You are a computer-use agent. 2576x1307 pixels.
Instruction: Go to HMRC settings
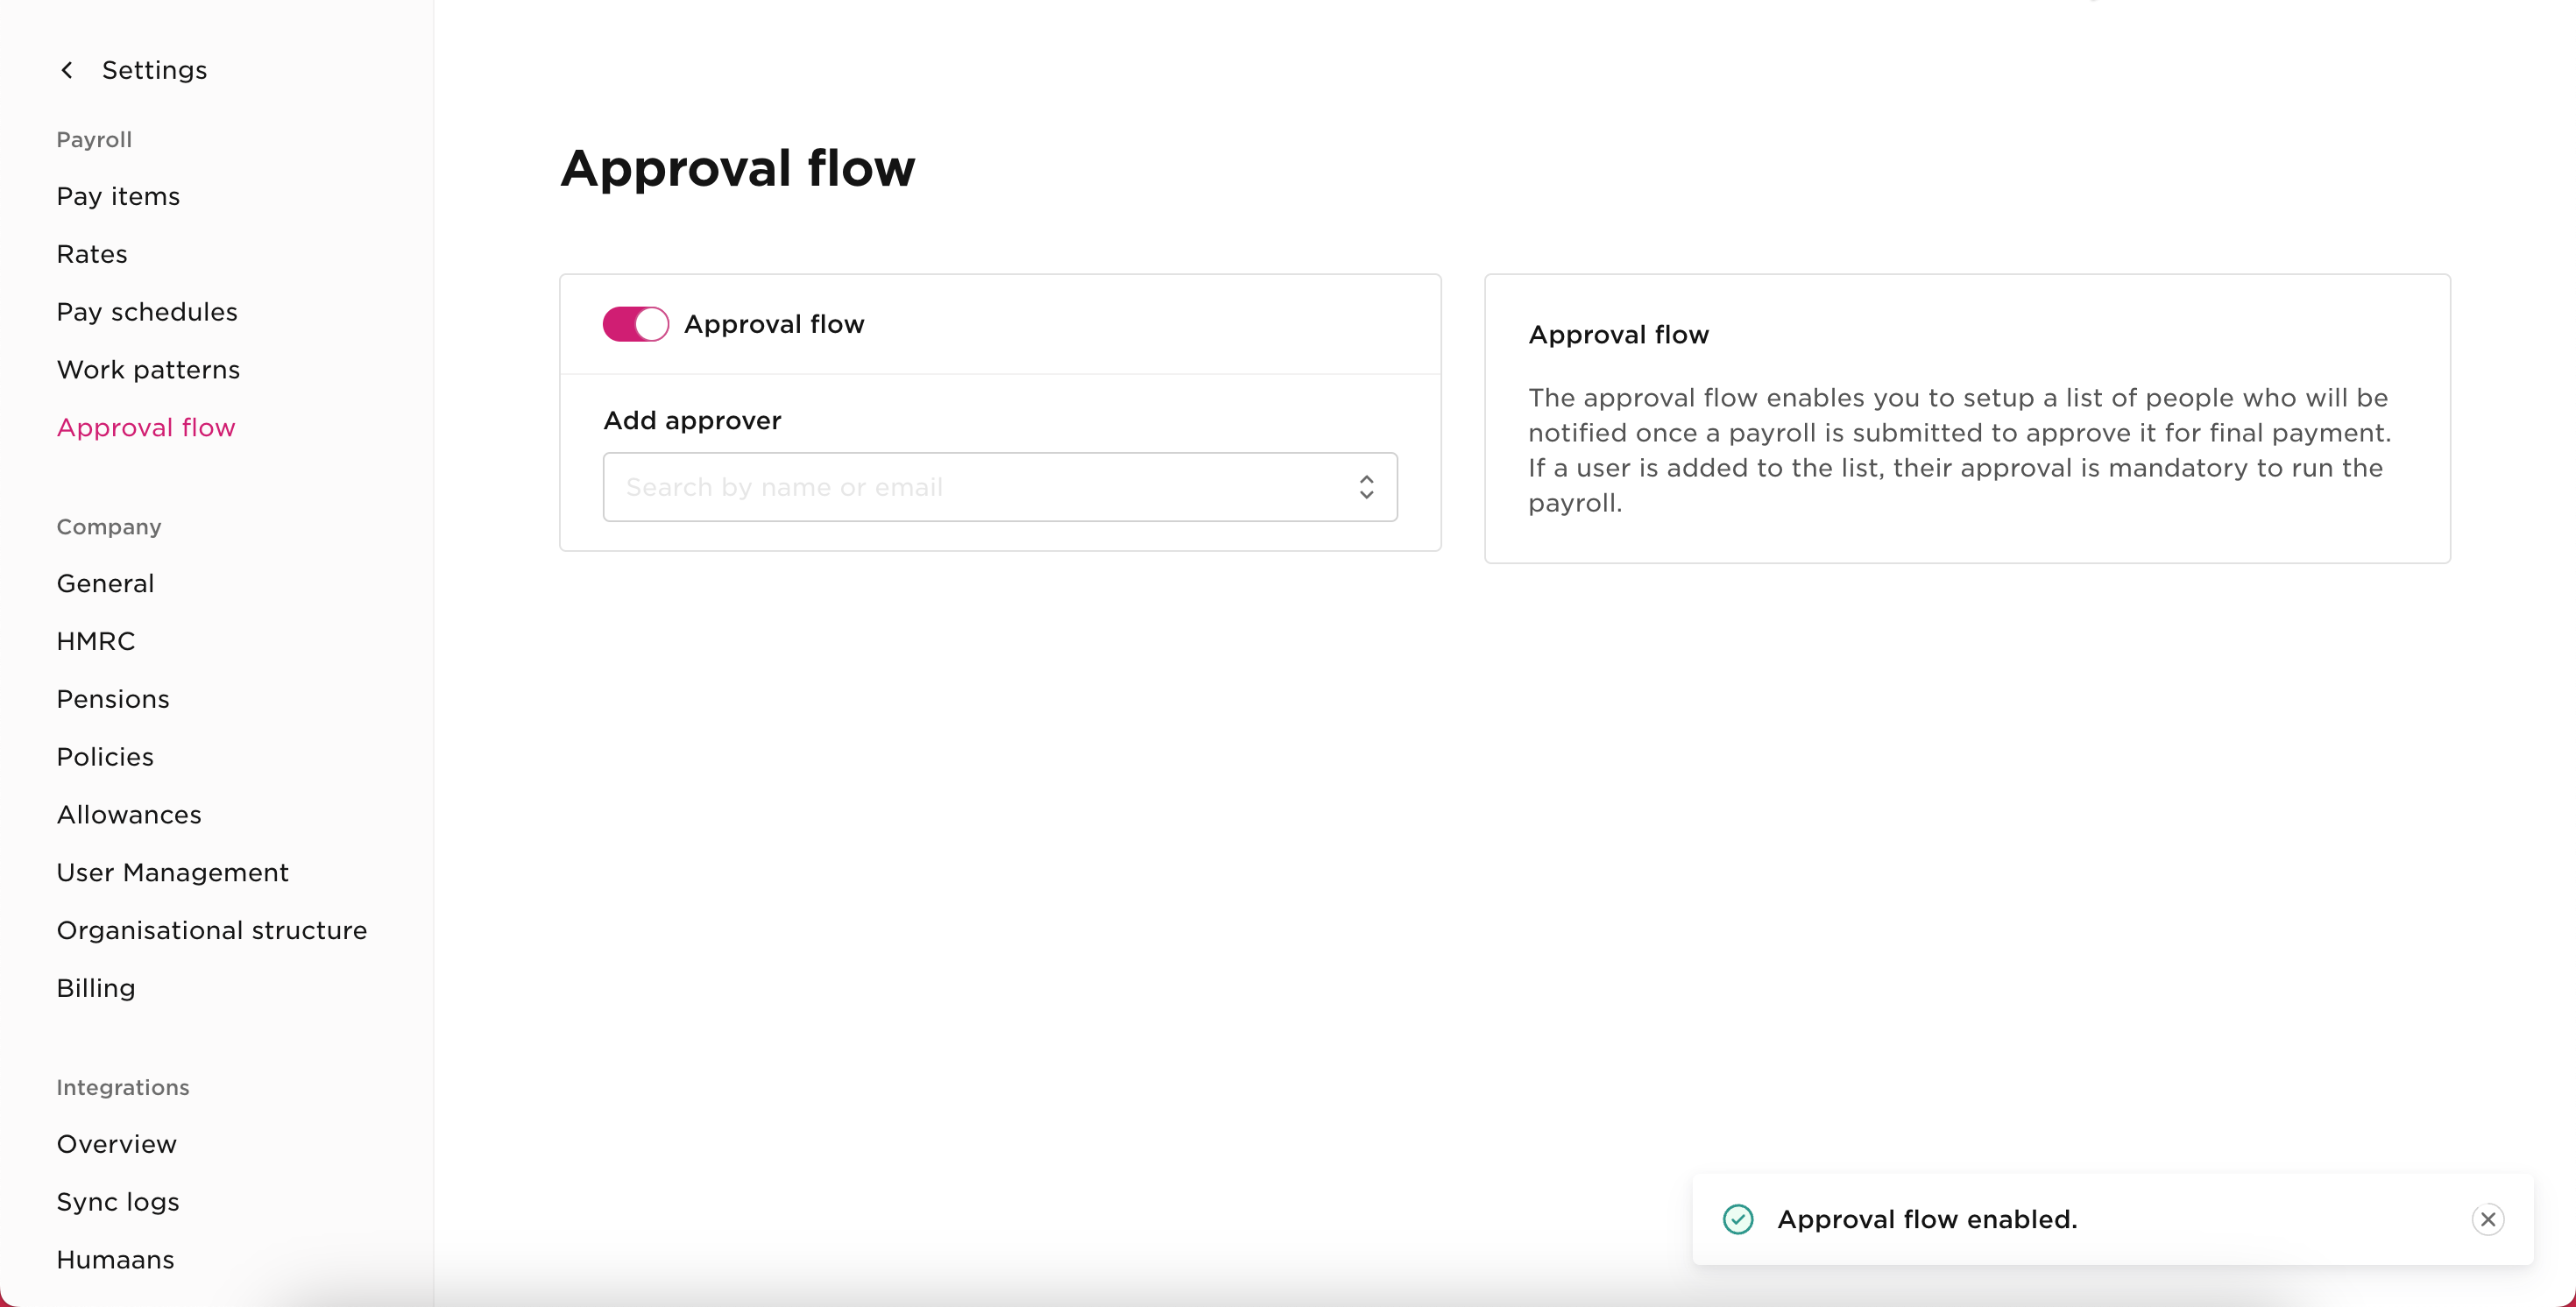point(95,640)
